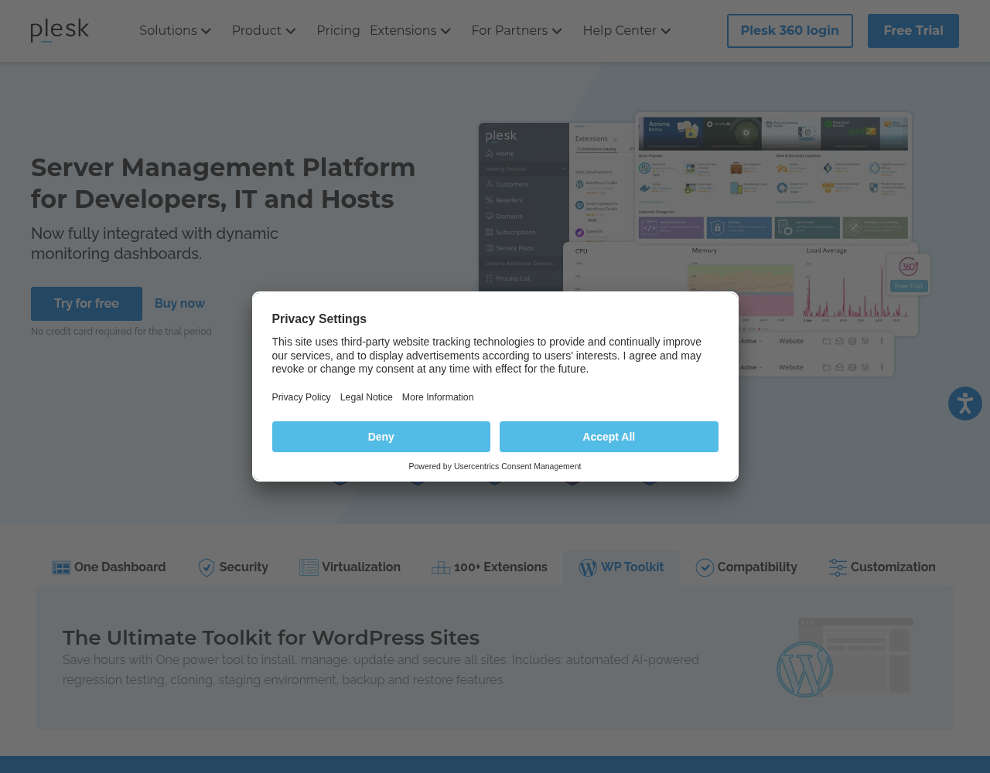Click the Plesk dashboard preview image

point(704,246)
